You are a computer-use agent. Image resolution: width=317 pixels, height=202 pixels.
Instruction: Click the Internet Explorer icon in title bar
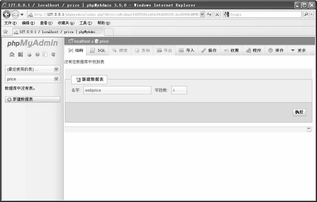(x=4, y=5)
